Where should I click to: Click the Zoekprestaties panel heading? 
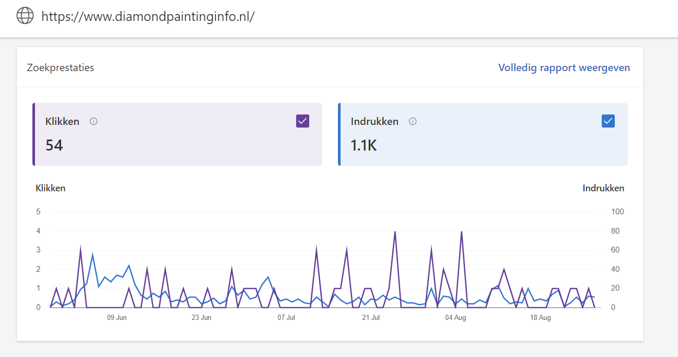pos(61,68)
